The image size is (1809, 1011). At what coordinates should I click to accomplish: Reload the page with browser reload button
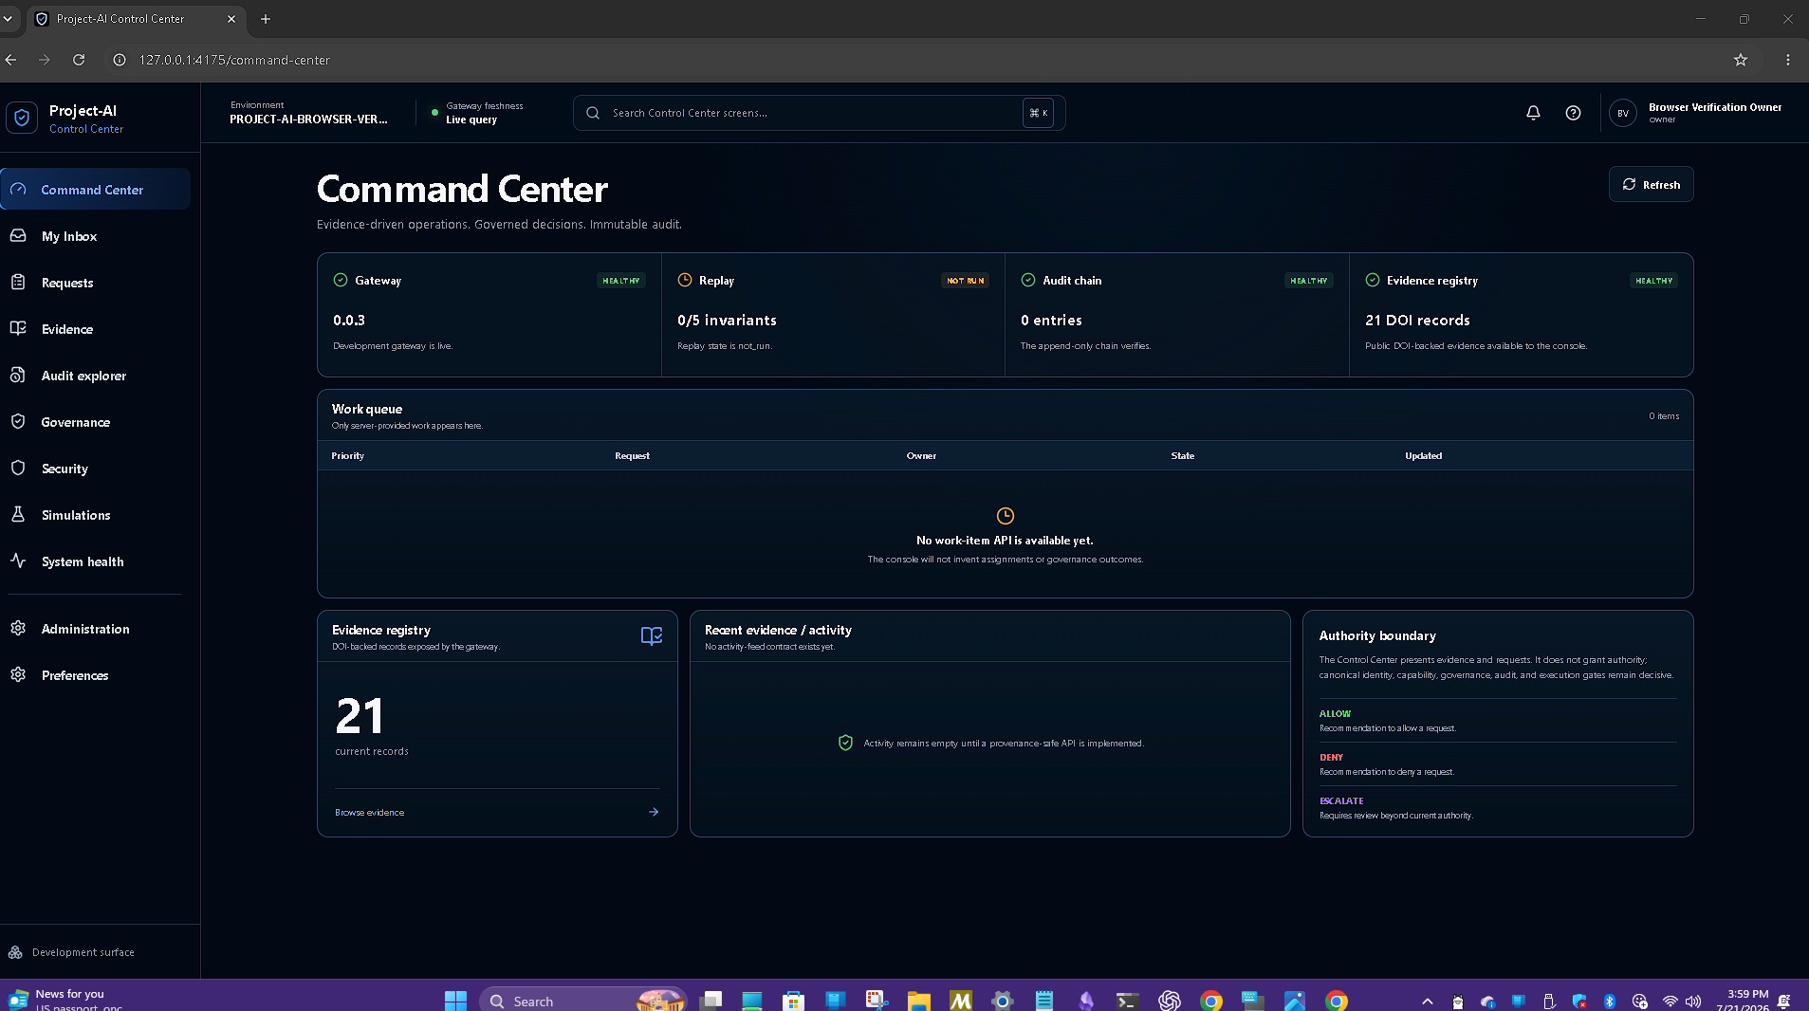pyautogui.click(x=79, y=60)
